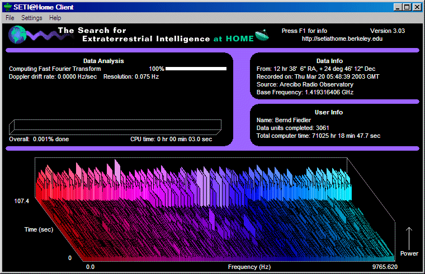
Task: Click the 'Data Info' heading
Action: click(x=329, y=61)
